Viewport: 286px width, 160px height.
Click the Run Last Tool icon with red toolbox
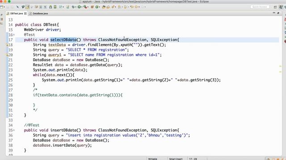coord(85,7)
